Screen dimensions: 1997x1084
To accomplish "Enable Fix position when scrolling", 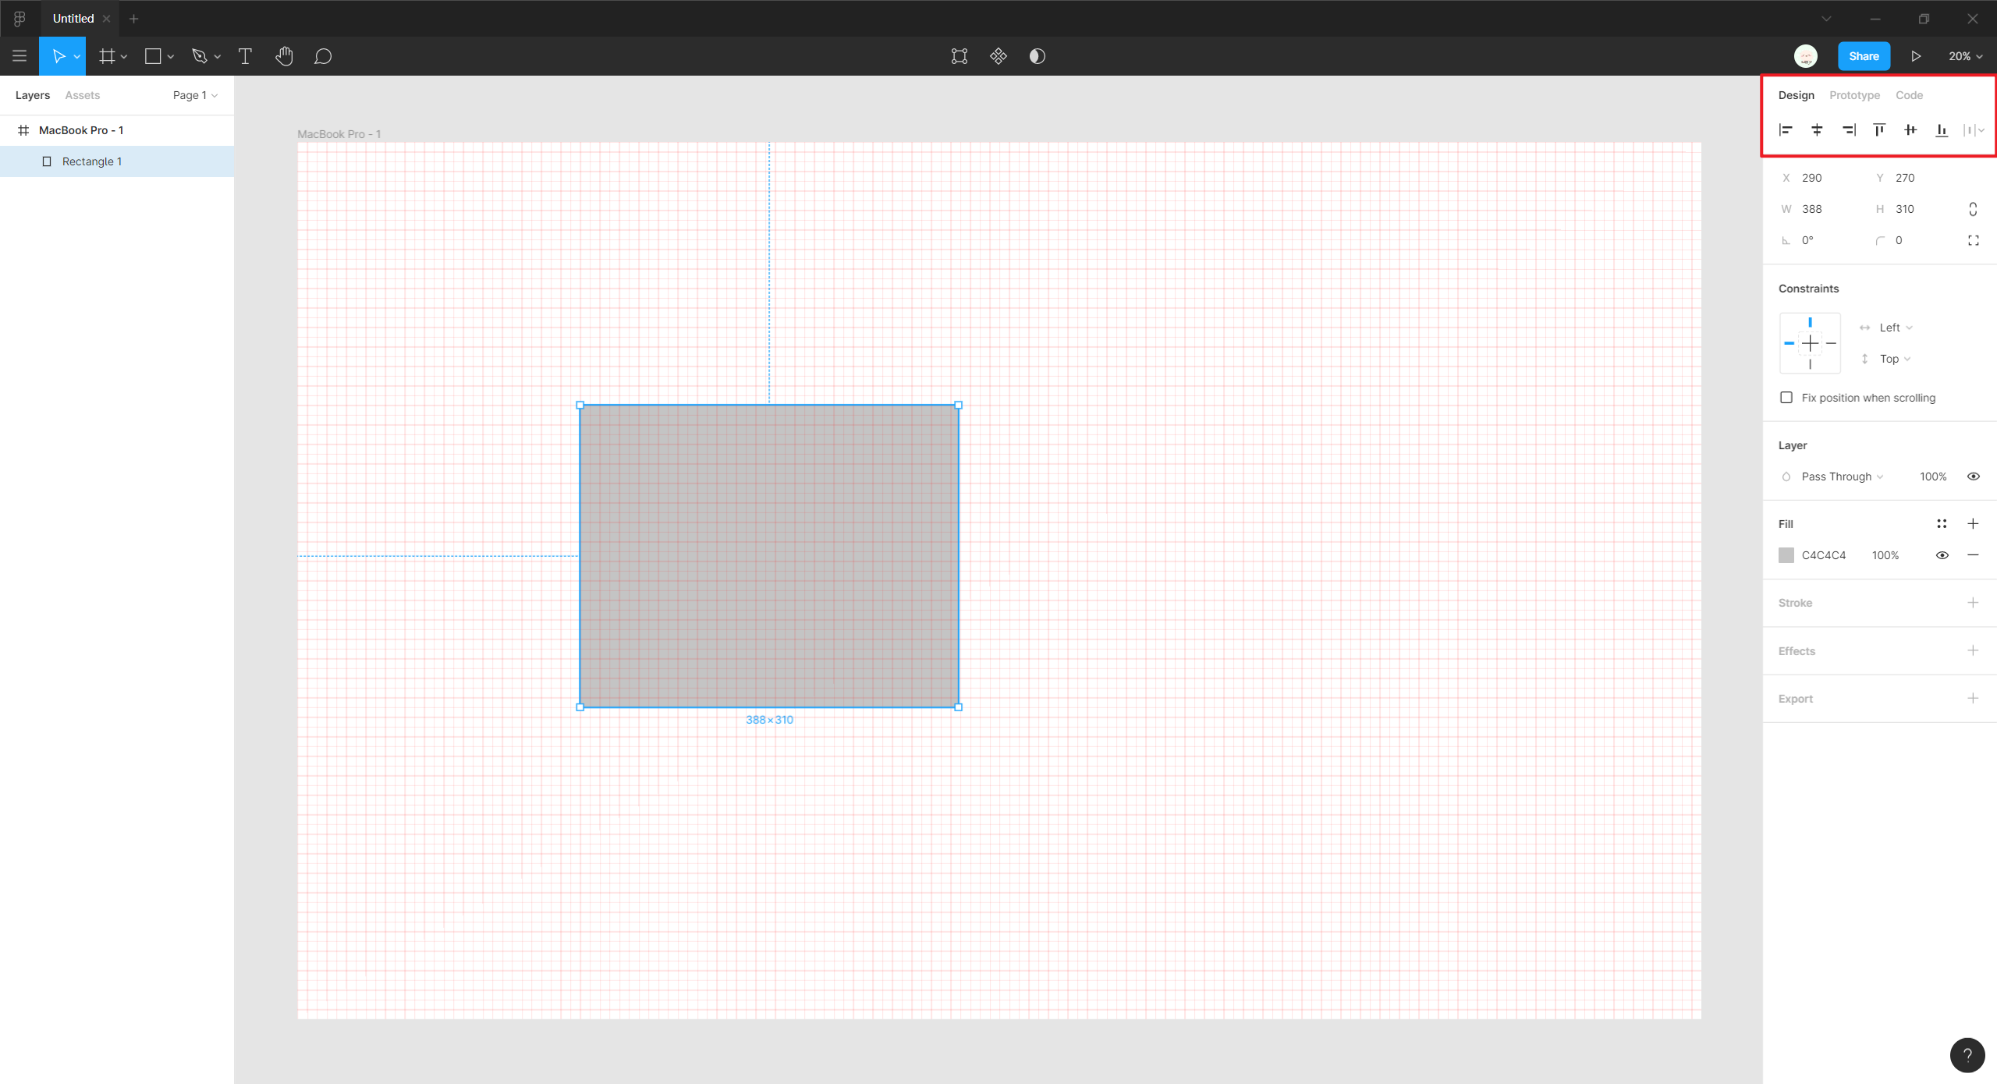I will [1786, 398].
